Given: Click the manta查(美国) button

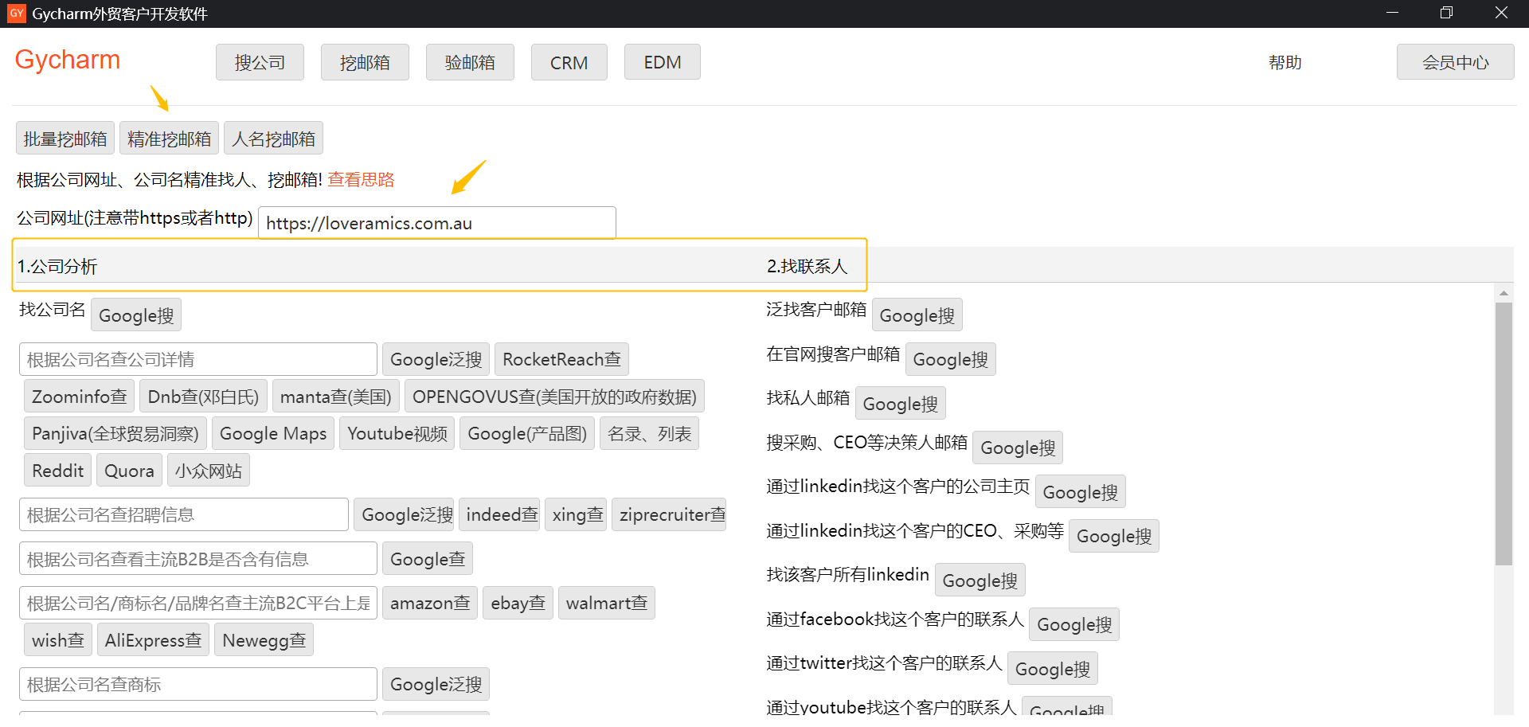Looking at the screenshot, I should (x=335, y=397).
